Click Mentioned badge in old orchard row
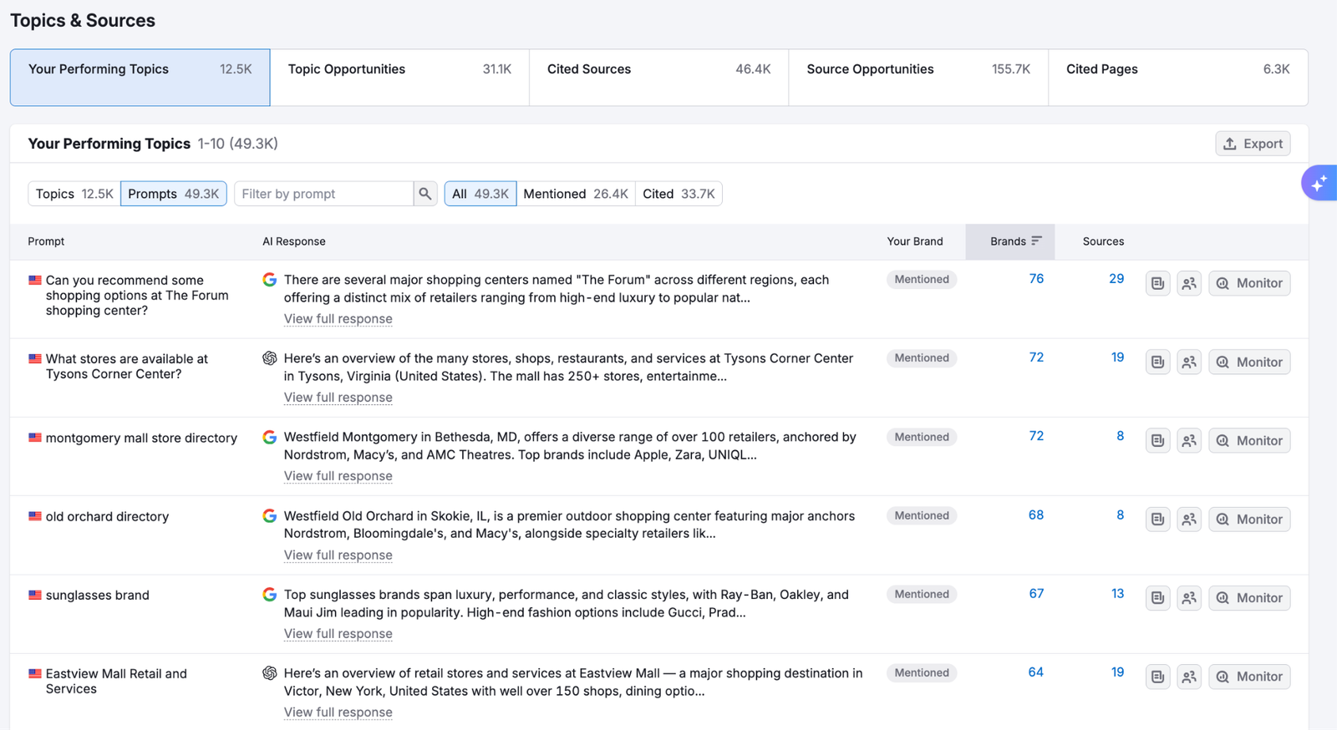Screen dimensions: 1337x730 [x=922, y=515]
